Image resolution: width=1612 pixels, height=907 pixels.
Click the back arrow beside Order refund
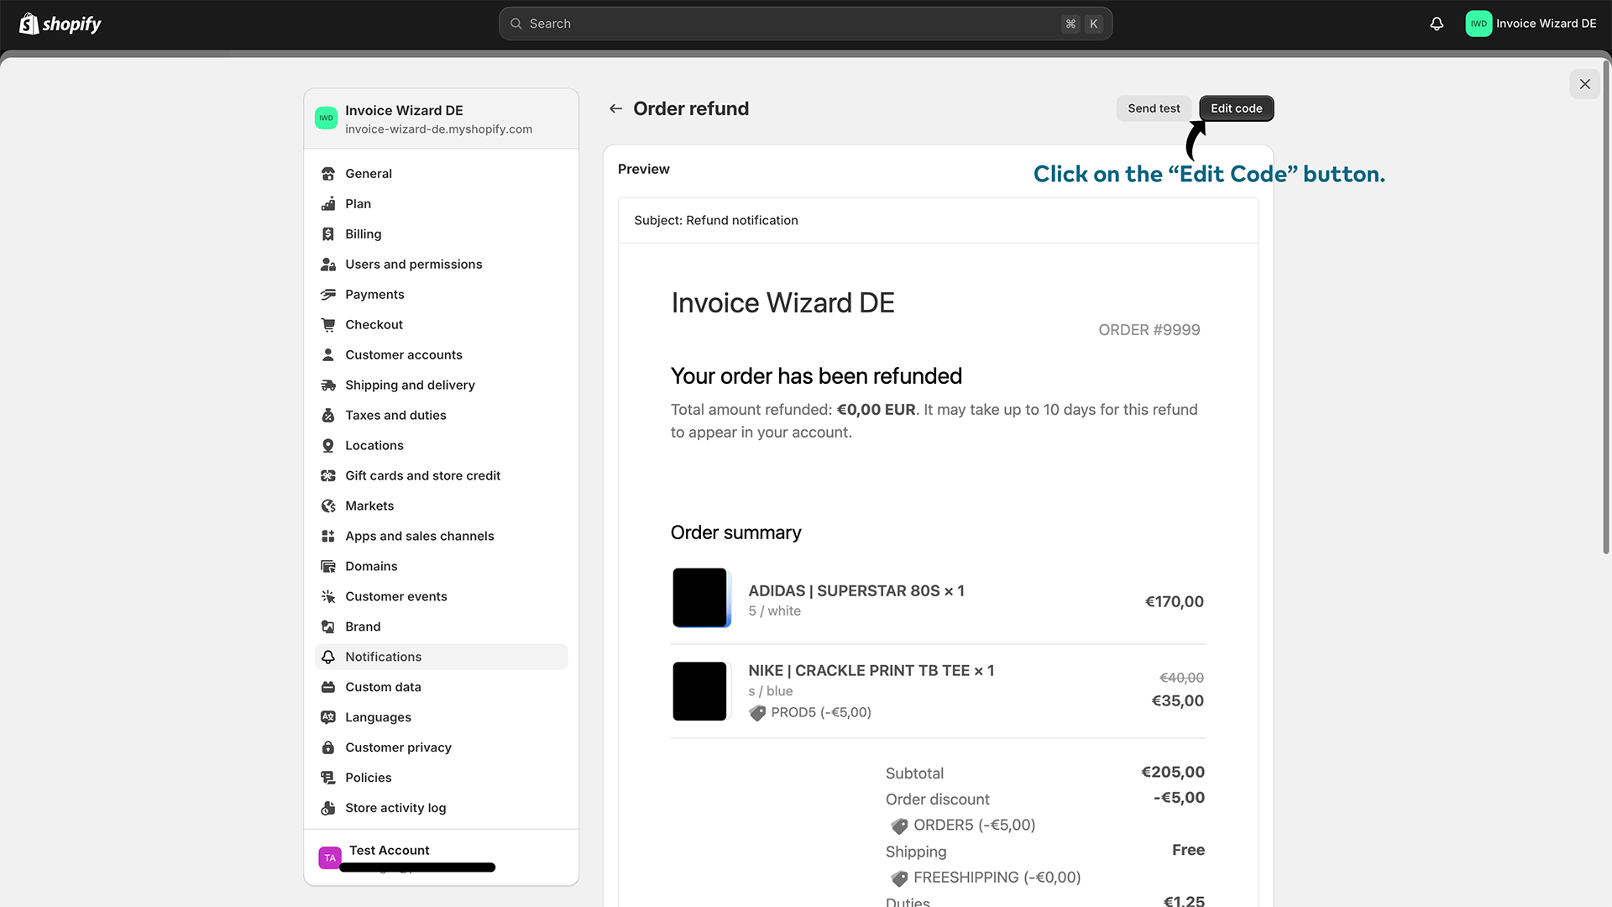[615, 108]
